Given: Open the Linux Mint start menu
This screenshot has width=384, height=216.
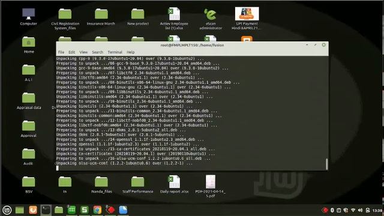Looking at the screenshot, I should pos(7,210).
